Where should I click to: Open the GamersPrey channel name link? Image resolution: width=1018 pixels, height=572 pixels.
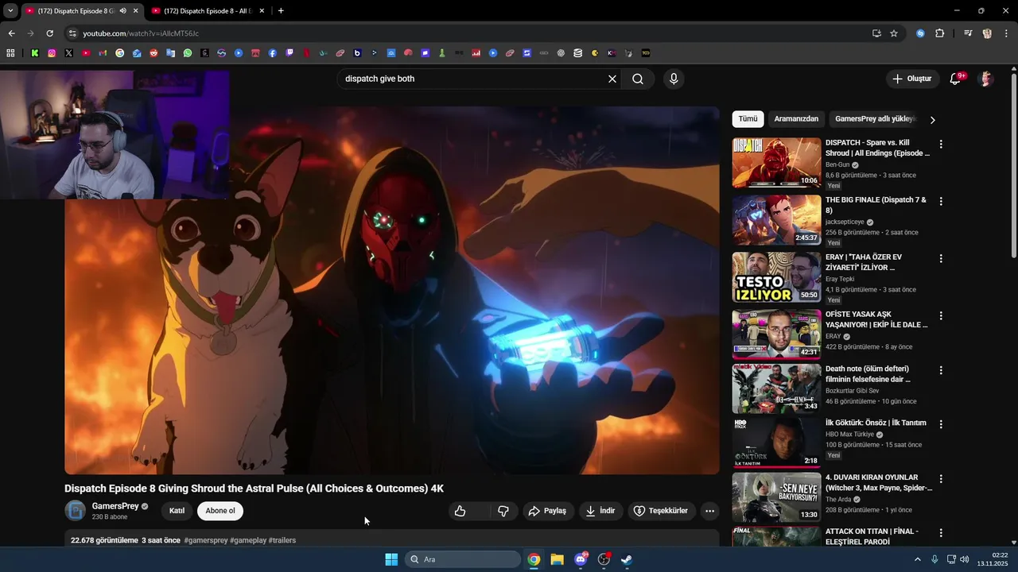click(x=115, y=506)
